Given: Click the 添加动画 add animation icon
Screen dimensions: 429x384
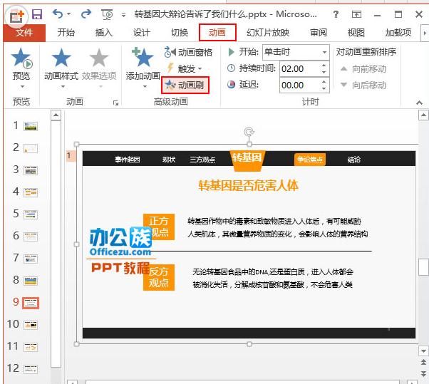Looking at the screenshot, I should 143,58.
